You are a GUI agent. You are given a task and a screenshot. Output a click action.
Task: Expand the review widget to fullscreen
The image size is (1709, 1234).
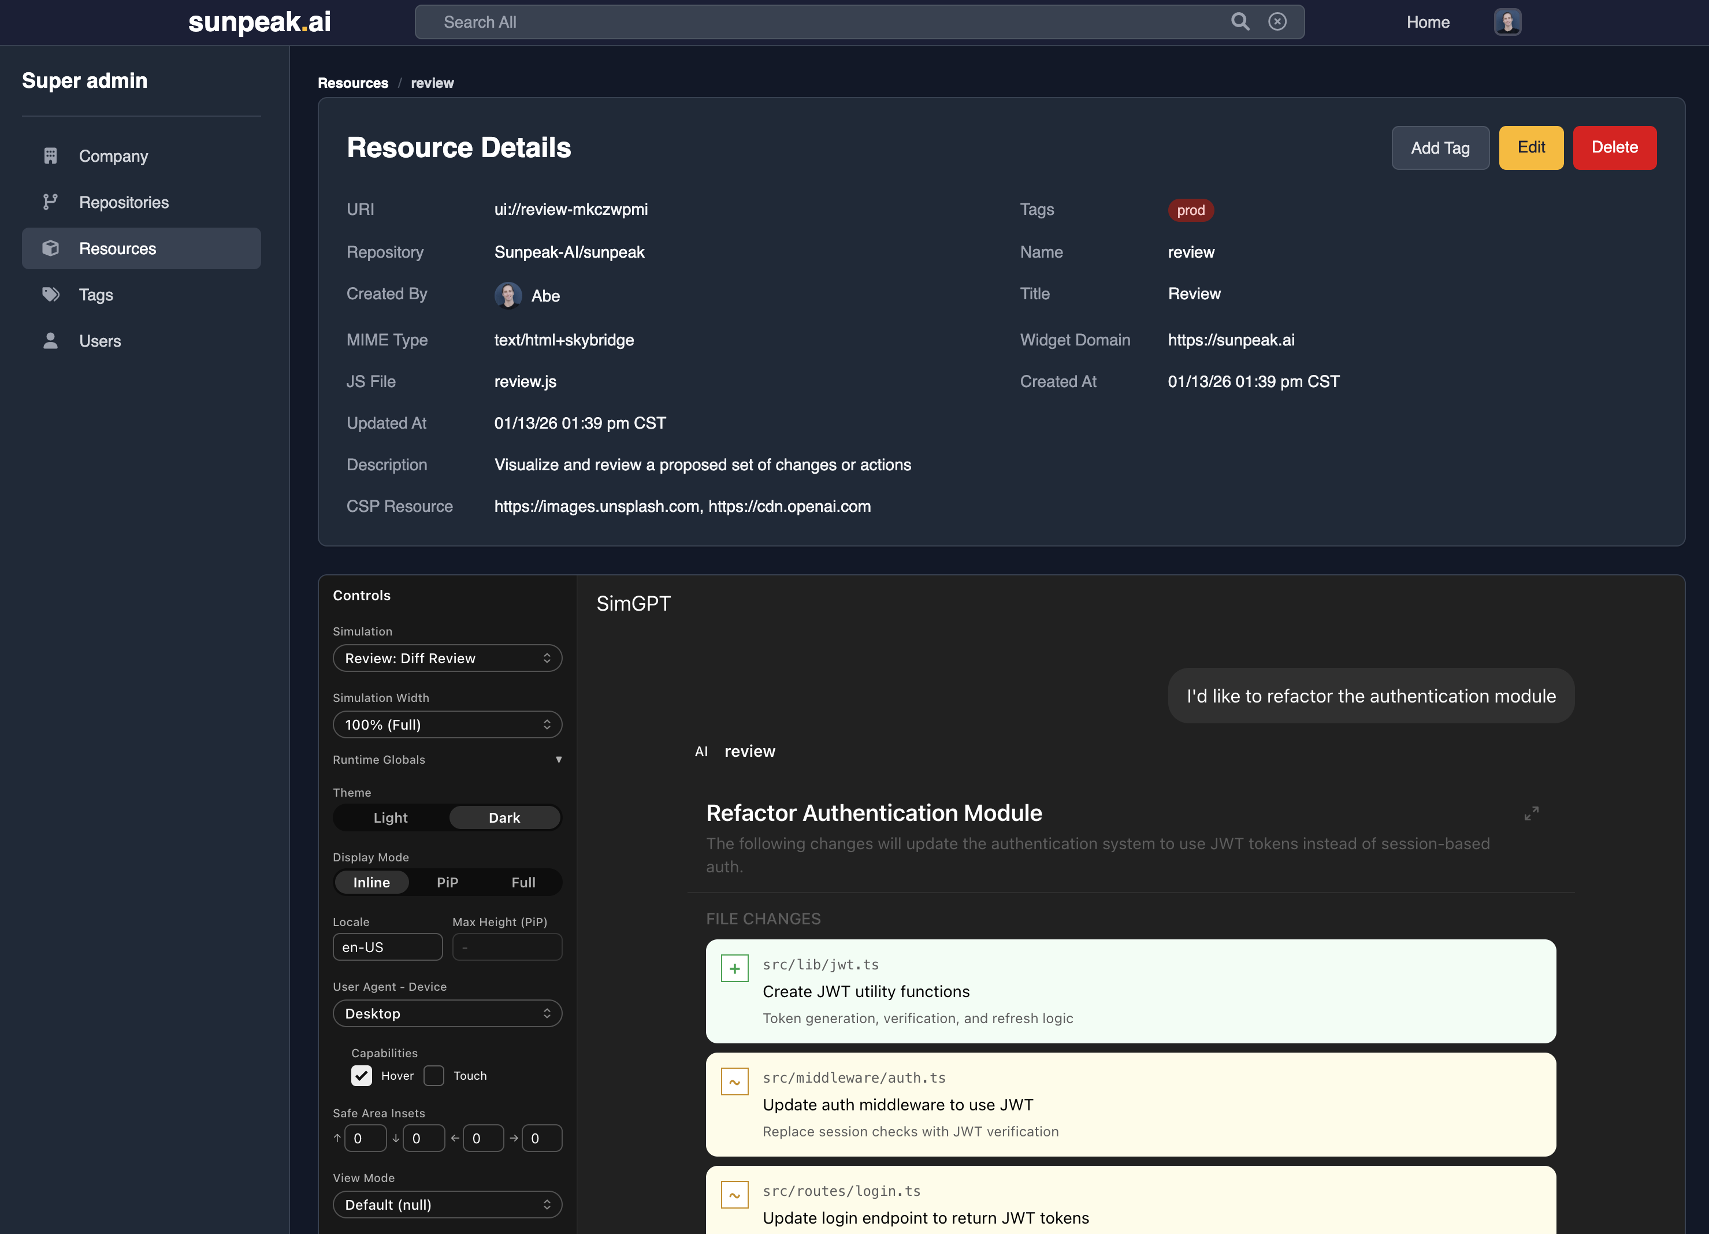(1531, 813)
